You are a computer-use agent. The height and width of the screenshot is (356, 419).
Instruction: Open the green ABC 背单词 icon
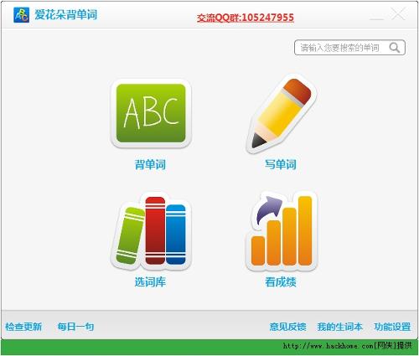[x=151, y=114]
